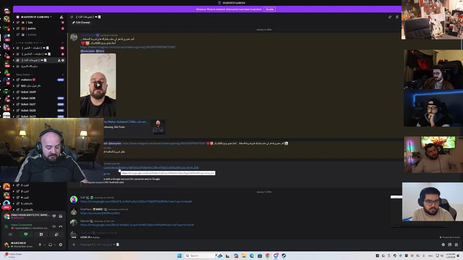Mute the microphone
This screenshot has width=463, height=260.
tap(40, 244)
